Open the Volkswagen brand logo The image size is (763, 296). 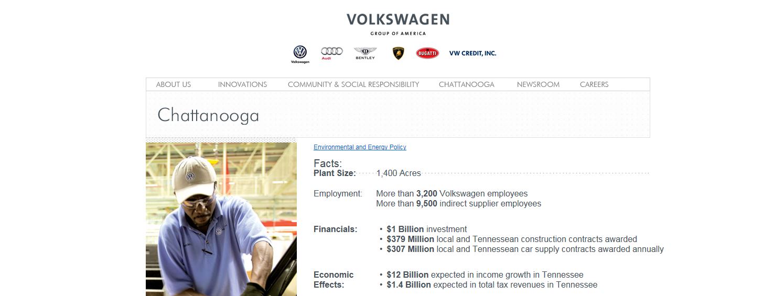tap(300, 53)
